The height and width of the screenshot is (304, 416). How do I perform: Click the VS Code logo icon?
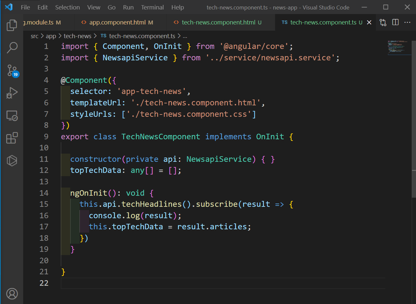[x=8, y=7]
